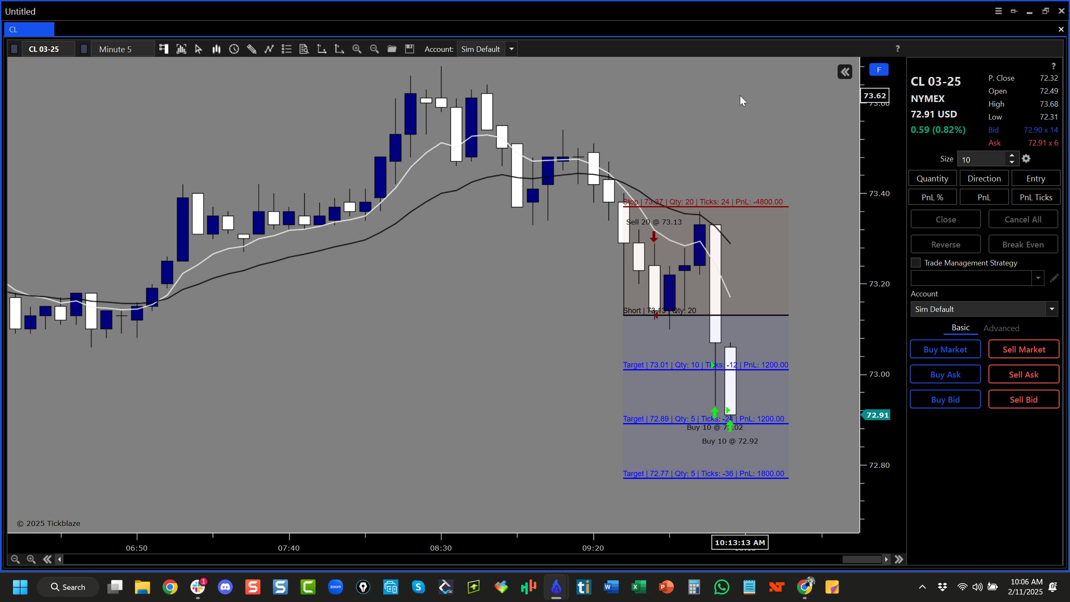
Task: Enable Trade Management Strategy checkbox
Action: pos(916,263)
